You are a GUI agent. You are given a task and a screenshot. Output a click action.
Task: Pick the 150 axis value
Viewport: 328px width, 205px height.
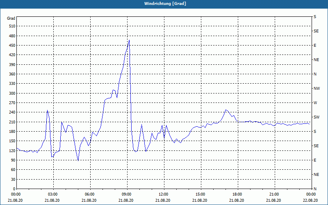12,141
